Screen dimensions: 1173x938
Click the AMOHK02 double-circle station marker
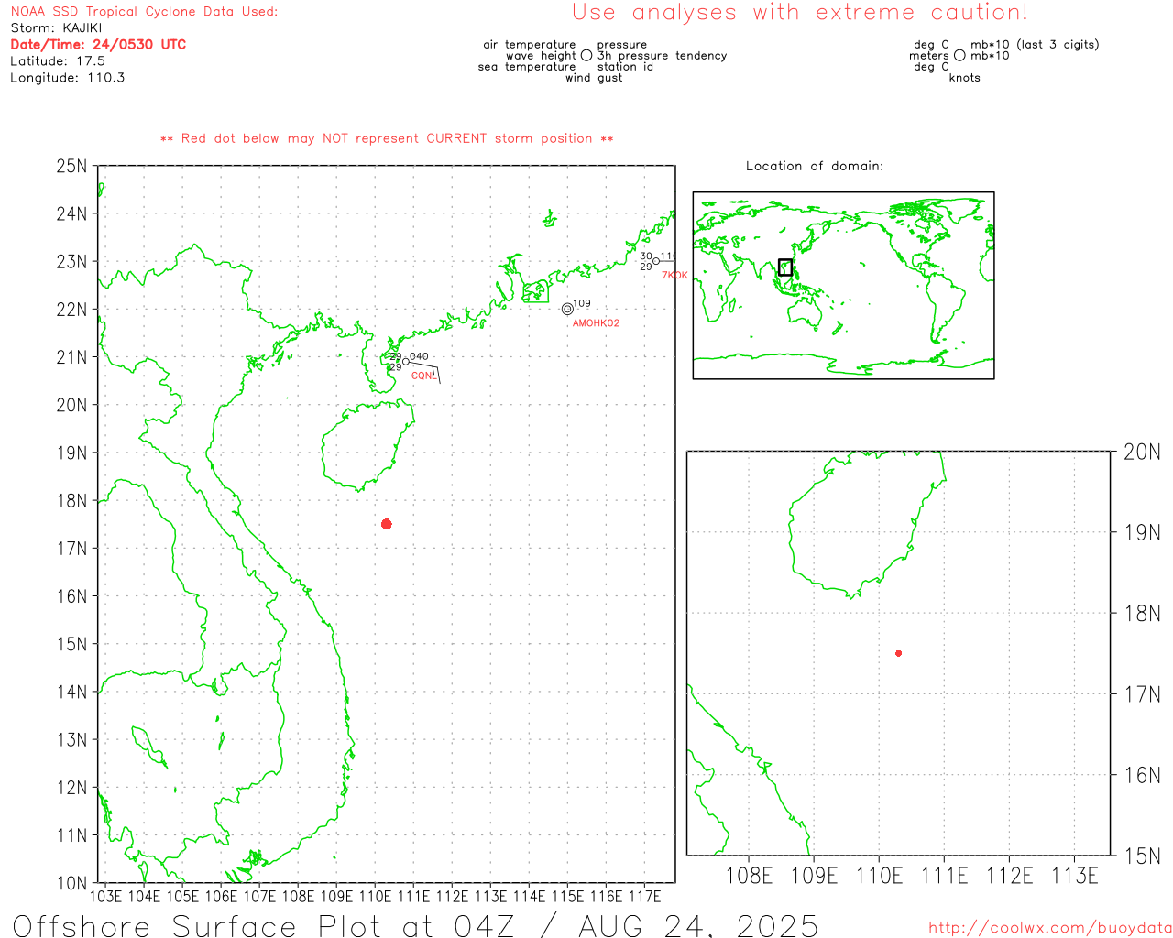567,310
